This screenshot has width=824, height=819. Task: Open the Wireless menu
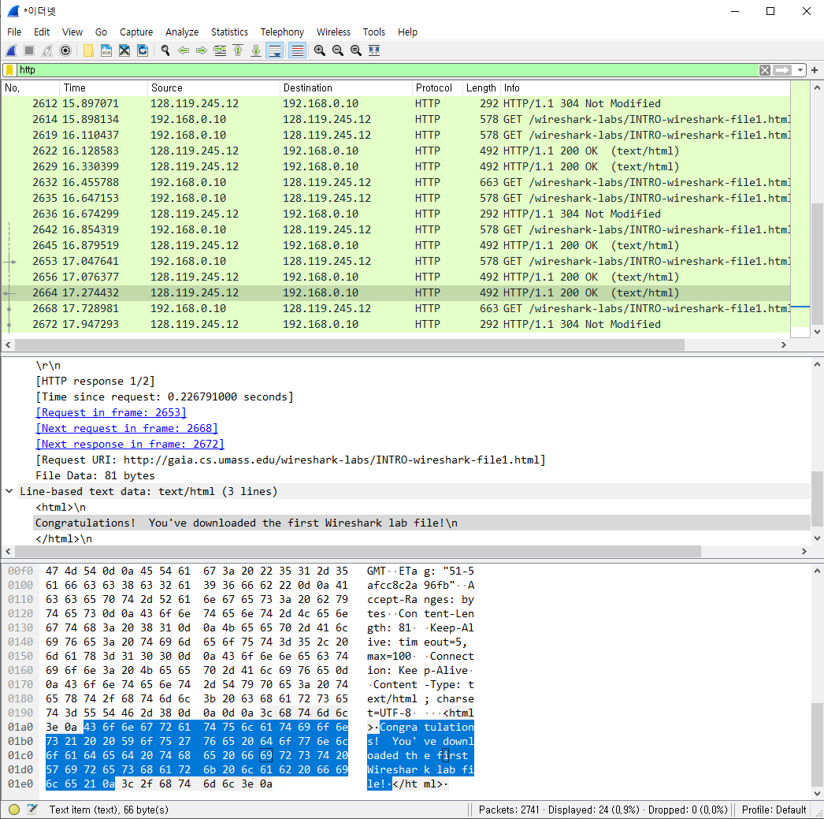click(x=333, y=32)
